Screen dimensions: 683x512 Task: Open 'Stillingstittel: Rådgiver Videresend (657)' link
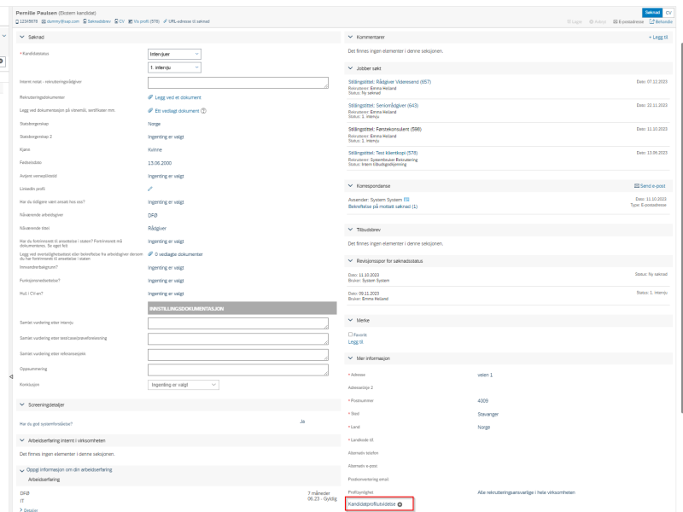pos(389,81)
